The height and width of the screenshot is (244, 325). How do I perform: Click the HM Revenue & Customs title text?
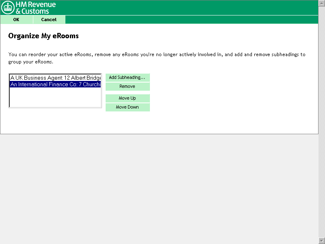36,8
